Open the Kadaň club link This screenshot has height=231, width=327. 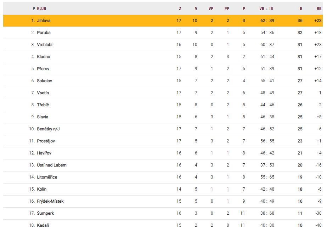pos(43,225)
